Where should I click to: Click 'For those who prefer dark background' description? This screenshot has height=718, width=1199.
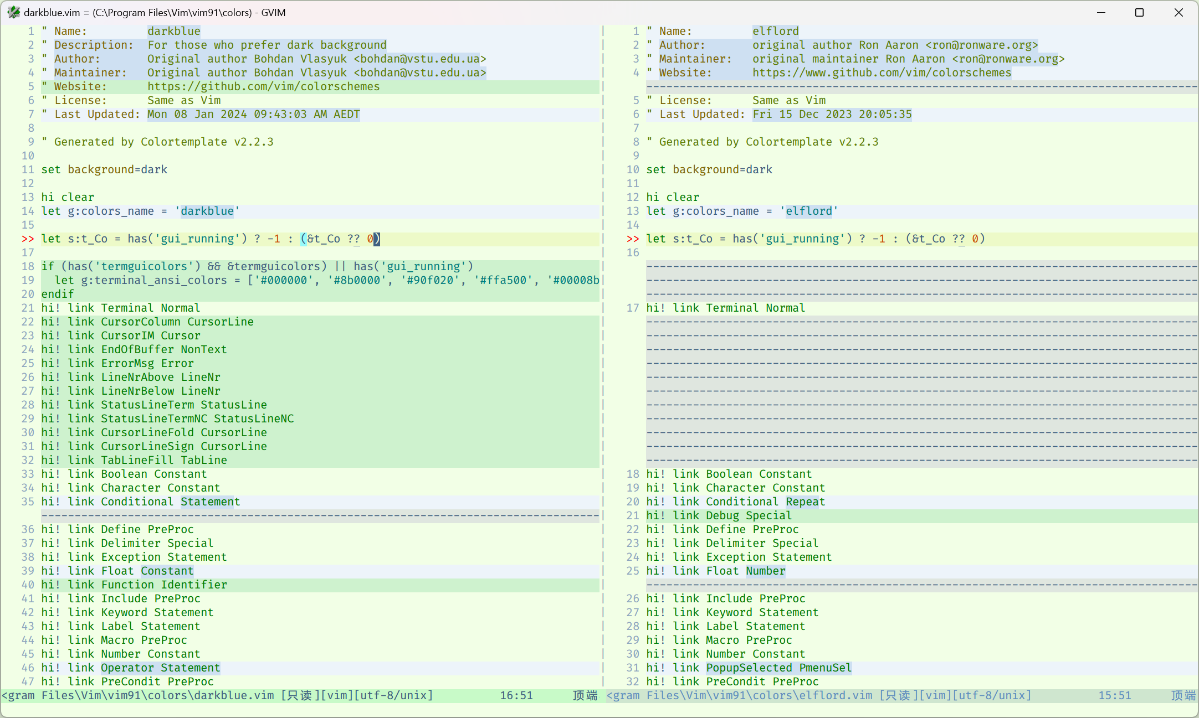[267, 45]
